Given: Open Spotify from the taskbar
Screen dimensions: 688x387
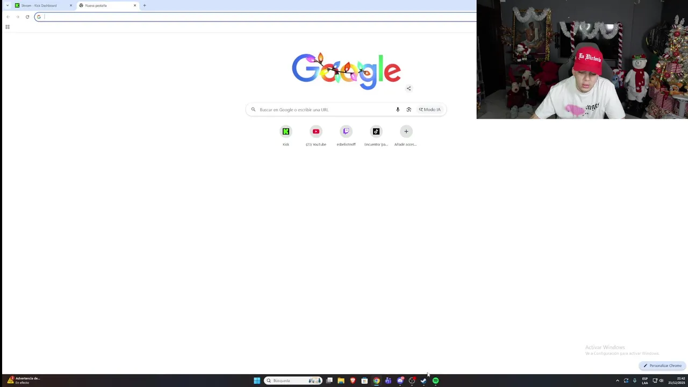Looking at the screenshot, I should [x=435, y=381].
